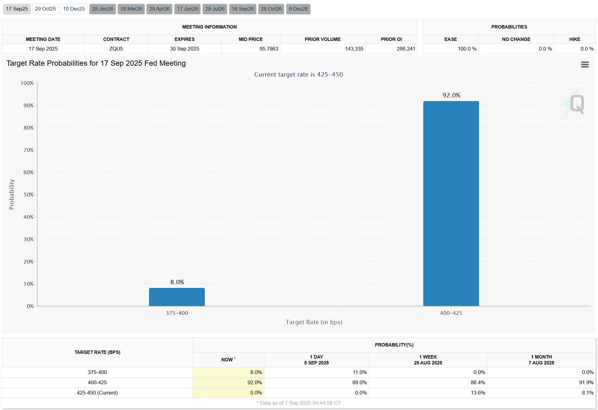Click the ZQU5 contract cell
This screenshot has width=598, height=410.
(x=116, y=49)
